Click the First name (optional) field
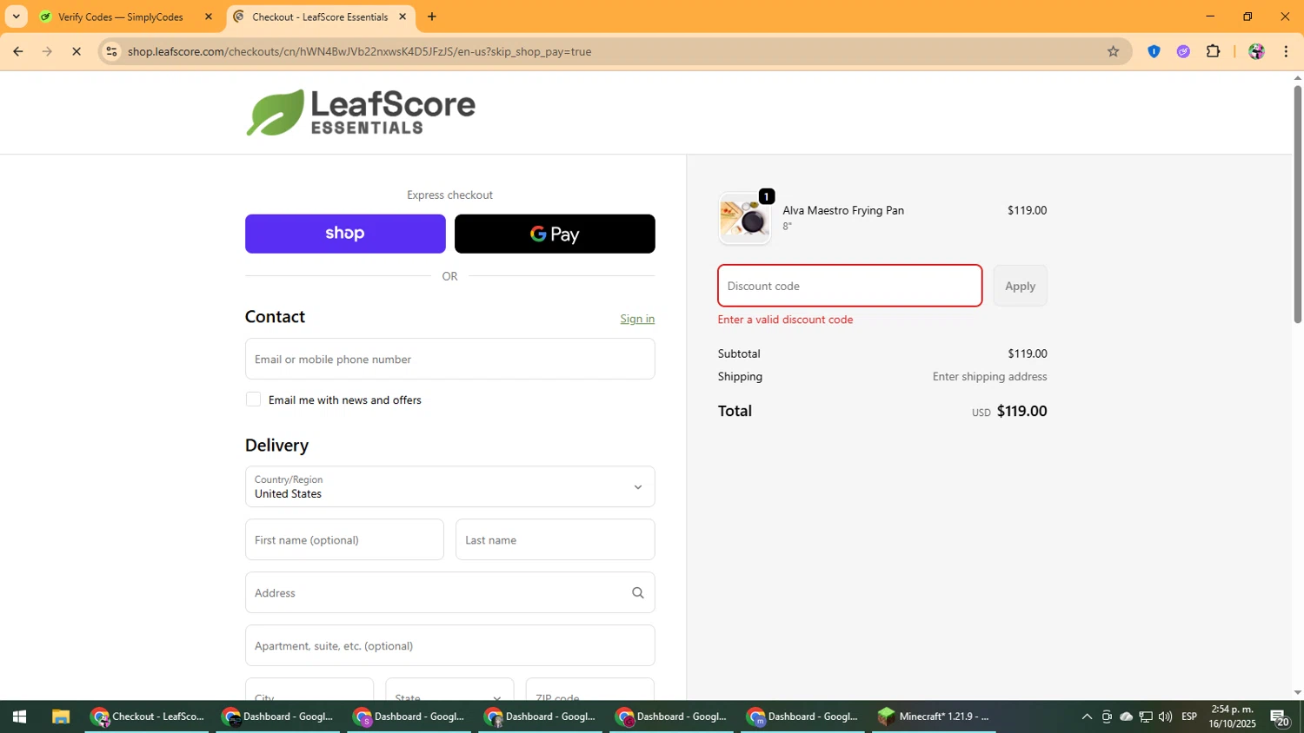Image resolution: width=1304 pixels, height=733 pixels. point(344,539)
